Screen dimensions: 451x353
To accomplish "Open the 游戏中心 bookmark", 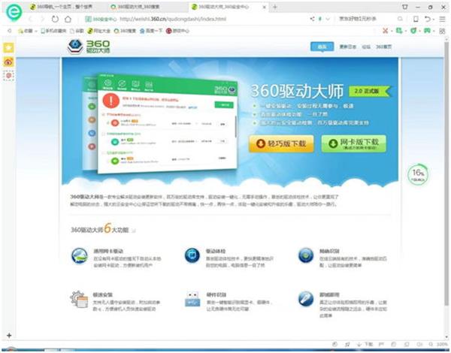I will point(177,31).
